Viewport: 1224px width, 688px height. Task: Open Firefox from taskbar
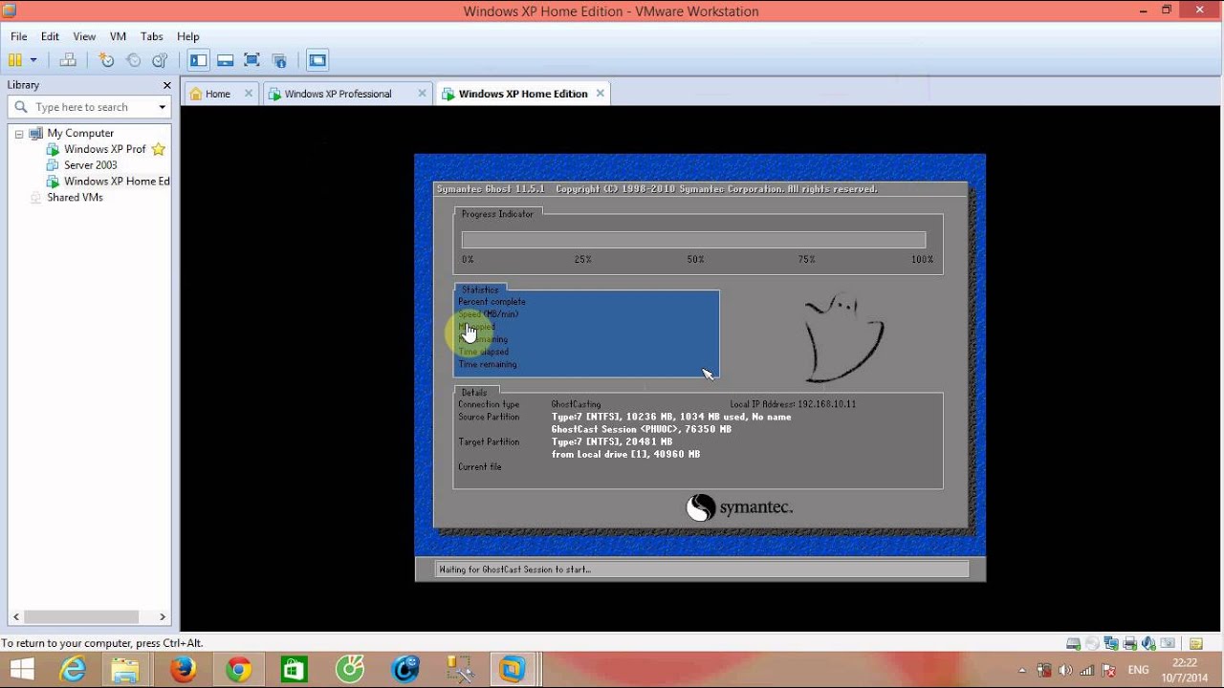click(183, 670)
